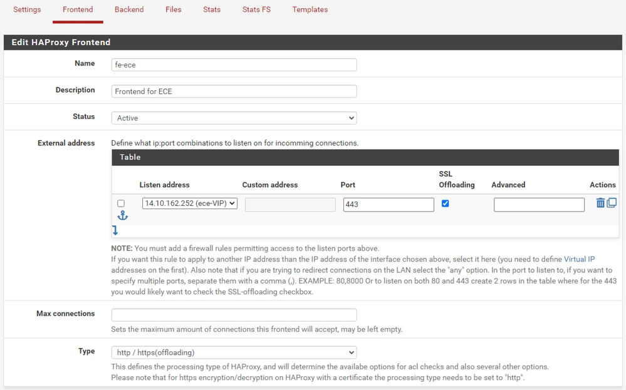Click the Edit HAProxy Frontend heading

61,43
